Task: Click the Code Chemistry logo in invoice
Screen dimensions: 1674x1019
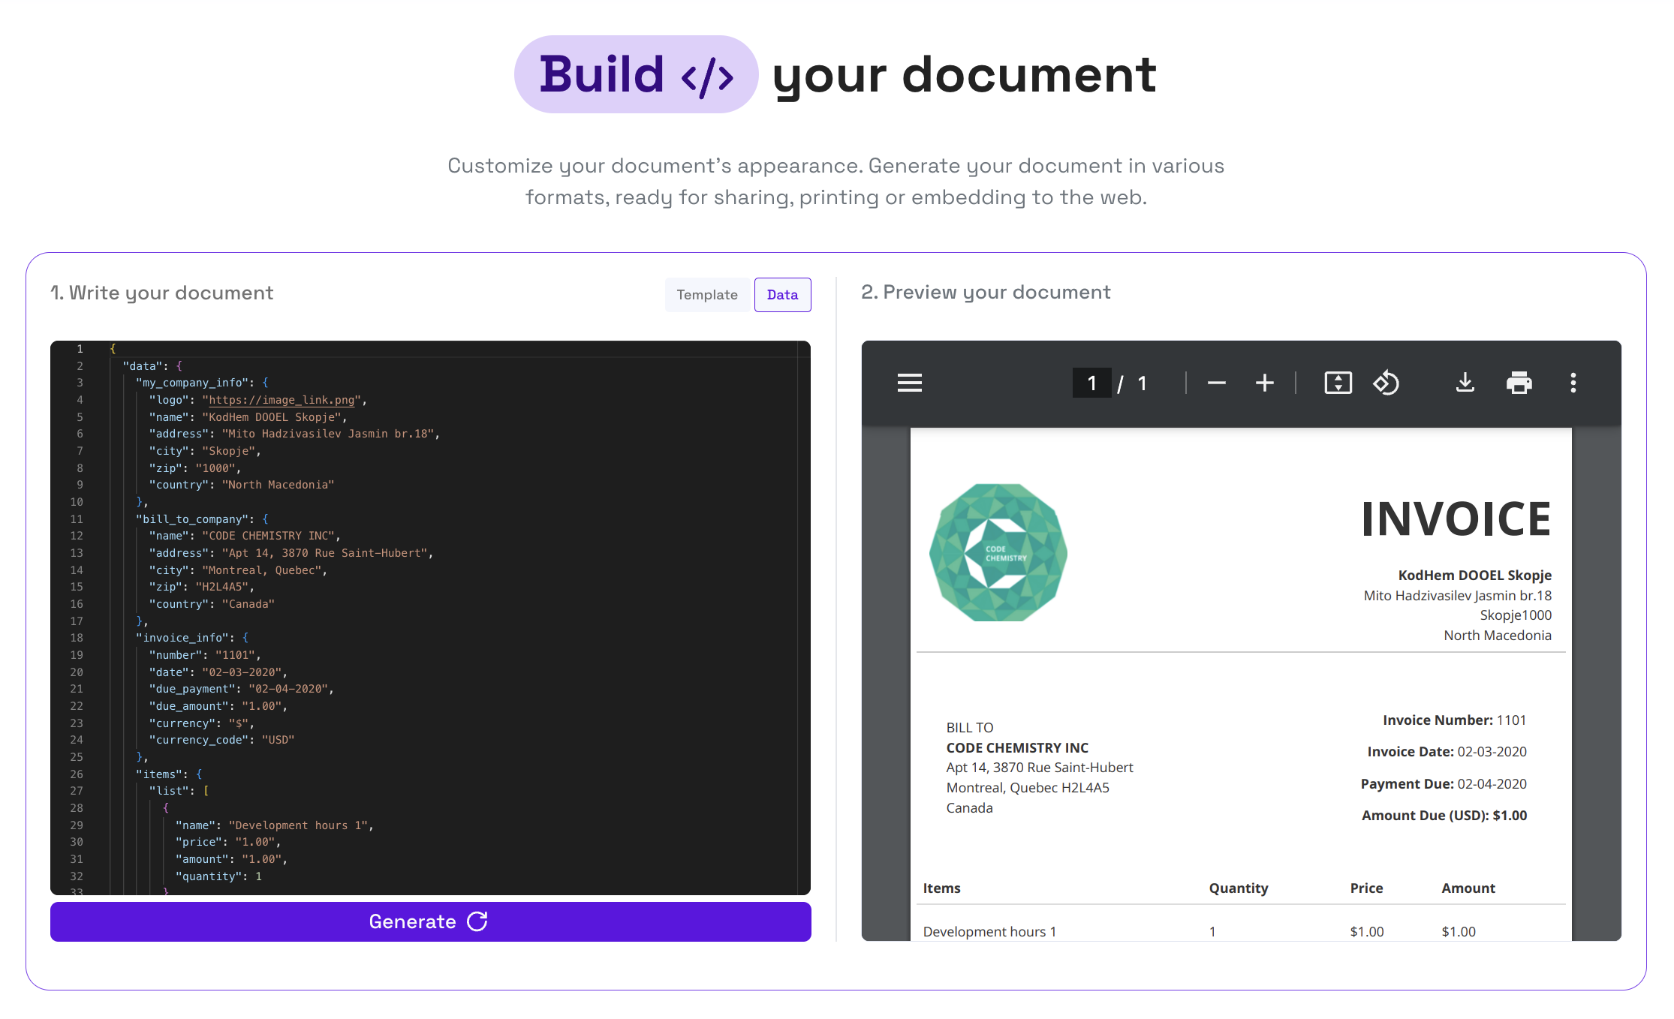Action: [x=998, y=552]
